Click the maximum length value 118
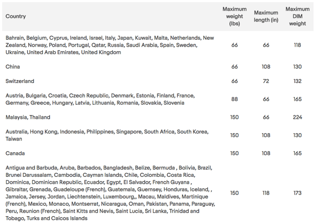This screenshot has height=223, width=315. pyautogui.click(x=266, y=193)
